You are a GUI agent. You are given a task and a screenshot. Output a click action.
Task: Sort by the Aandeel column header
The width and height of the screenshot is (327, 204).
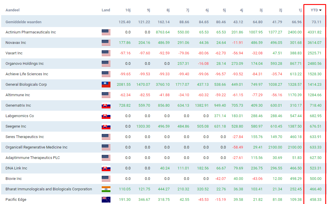pyautogui.click(x=13, y=10)
